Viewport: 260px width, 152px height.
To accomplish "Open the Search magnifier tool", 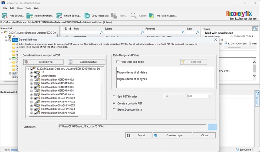I will click(x=134, y=16).
